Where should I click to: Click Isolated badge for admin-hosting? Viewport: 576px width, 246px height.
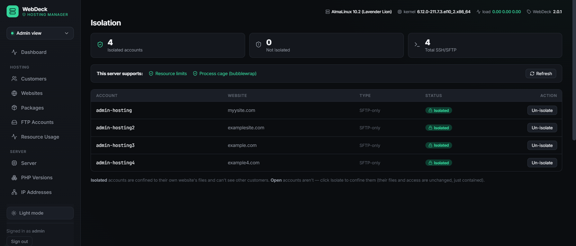pyautogui.click(x=439, y=110)
